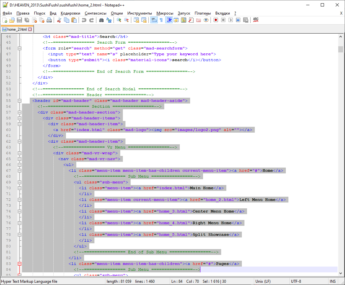
Task: Click the Zoom In magnifier icon
Action: [119, 20]
